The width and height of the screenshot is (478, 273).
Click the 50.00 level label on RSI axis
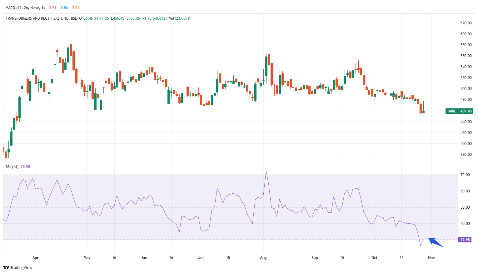point(465,207)
